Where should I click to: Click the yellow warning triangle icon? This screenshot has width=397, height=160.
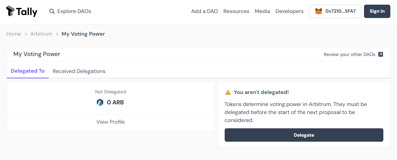coord(228,92)
